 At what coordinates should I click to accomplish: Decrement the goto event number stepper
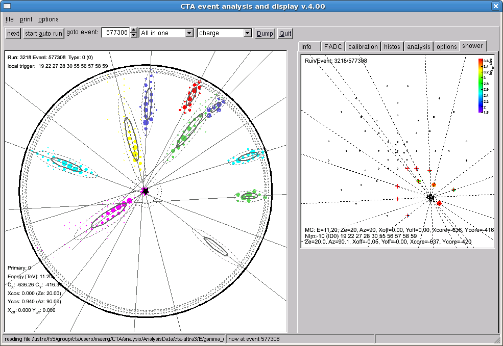(134, 36)
